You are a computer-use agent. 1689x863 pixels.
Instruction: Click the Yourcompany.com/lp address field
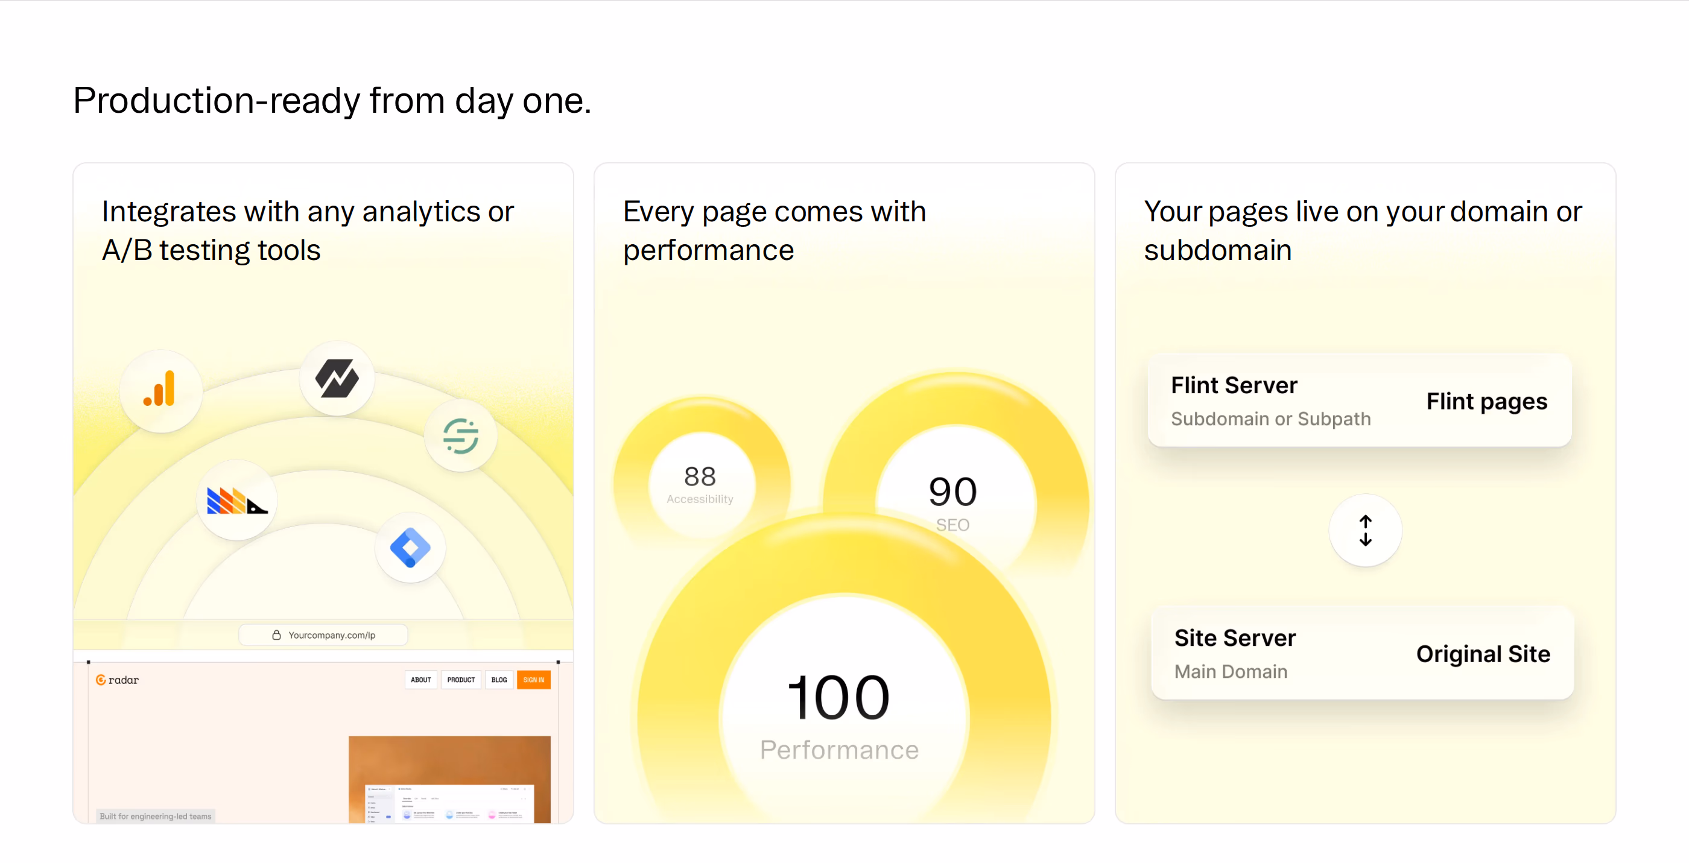323,635
